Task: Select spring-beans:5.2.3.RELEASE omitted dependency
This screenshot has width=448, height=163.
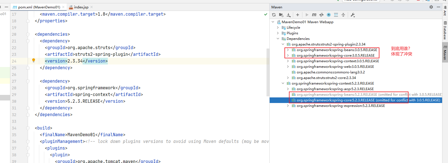Action: tap(370, 94)
